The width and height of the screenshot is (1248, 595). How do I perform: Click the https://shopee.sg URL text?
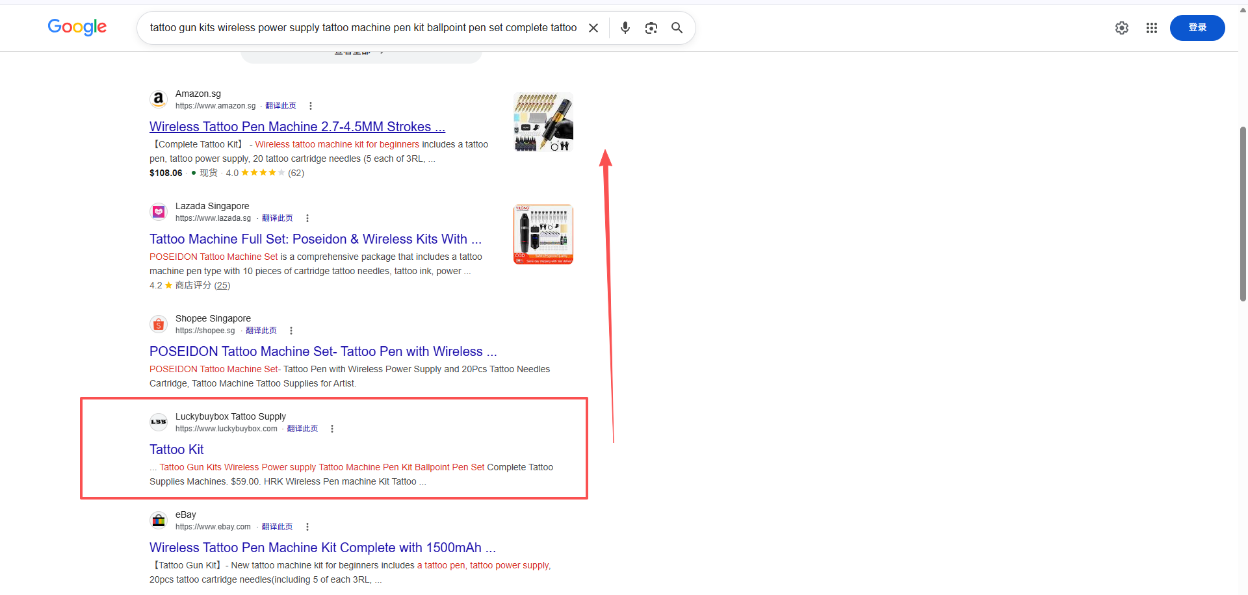tap(205, 331)
